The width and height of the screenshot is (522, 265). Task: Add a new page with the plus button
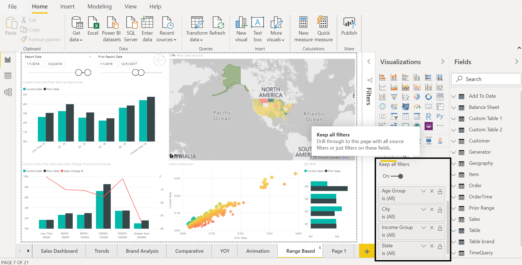click(367, 251)
